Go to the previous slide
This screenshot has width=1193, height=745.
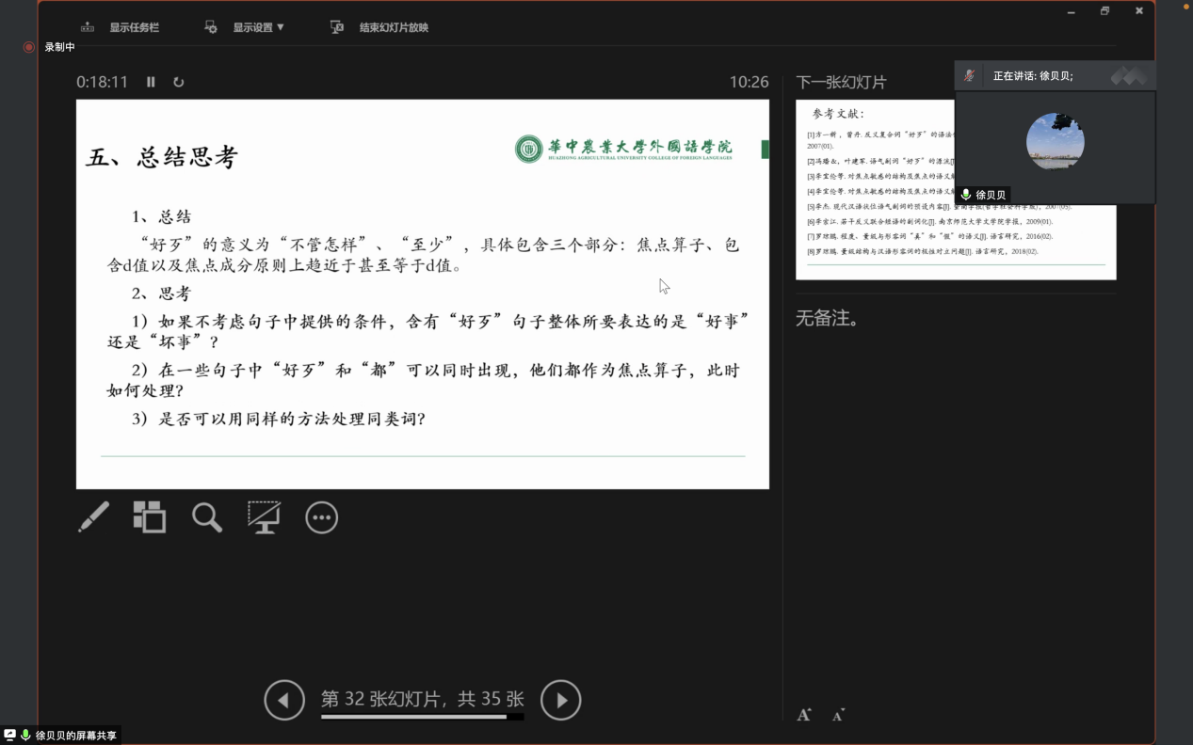(284, 700)
